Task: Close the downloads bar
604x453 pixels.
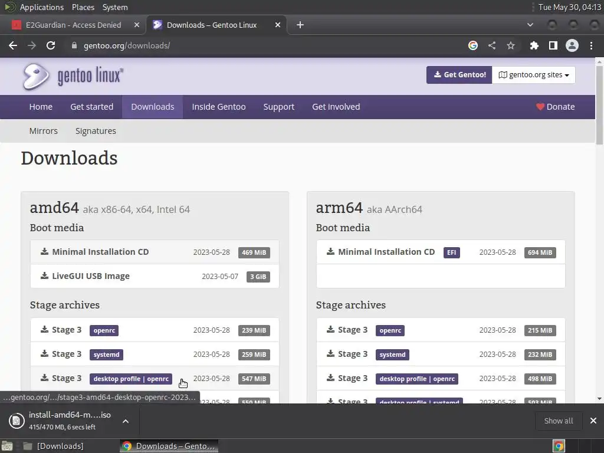Action: 593,421
